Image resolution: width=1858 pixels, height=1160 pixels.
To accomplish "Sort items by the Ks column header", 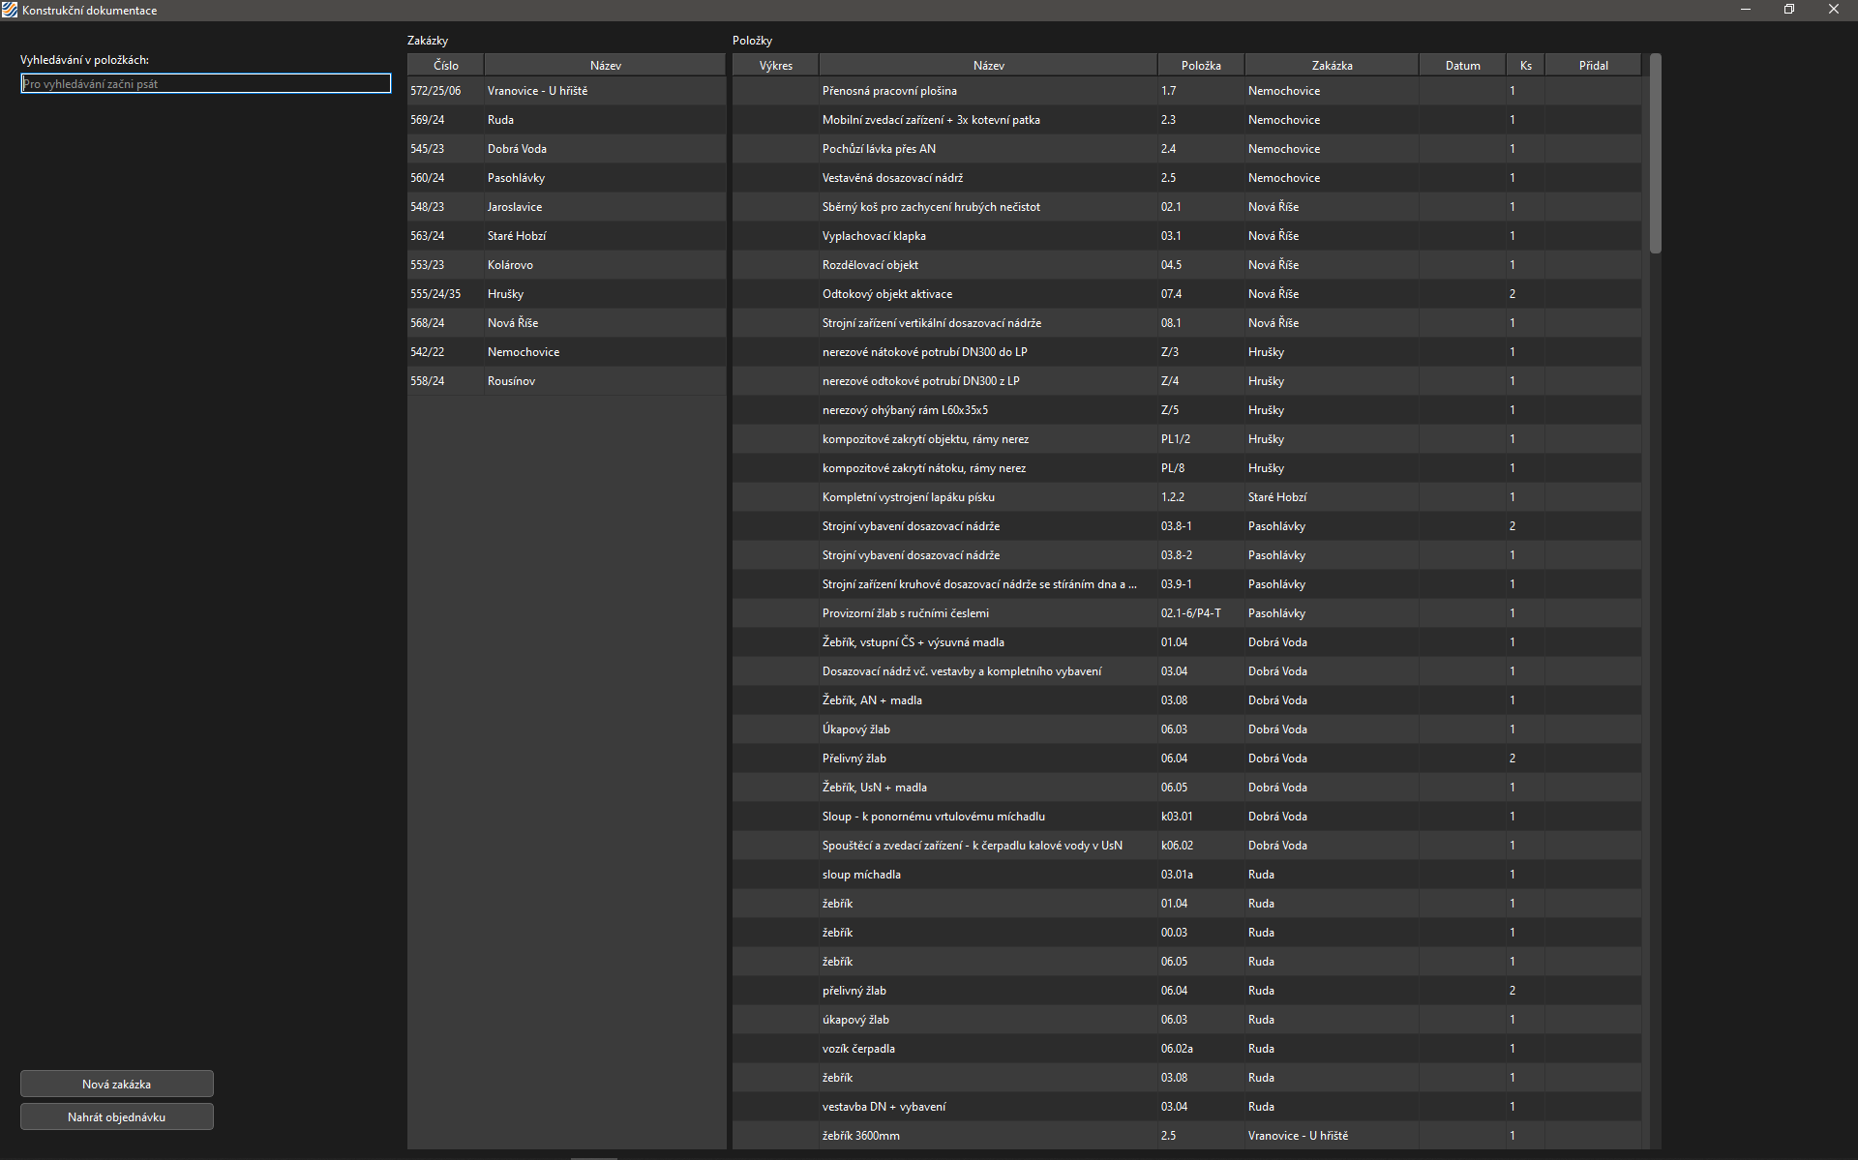I will 1525,64.
